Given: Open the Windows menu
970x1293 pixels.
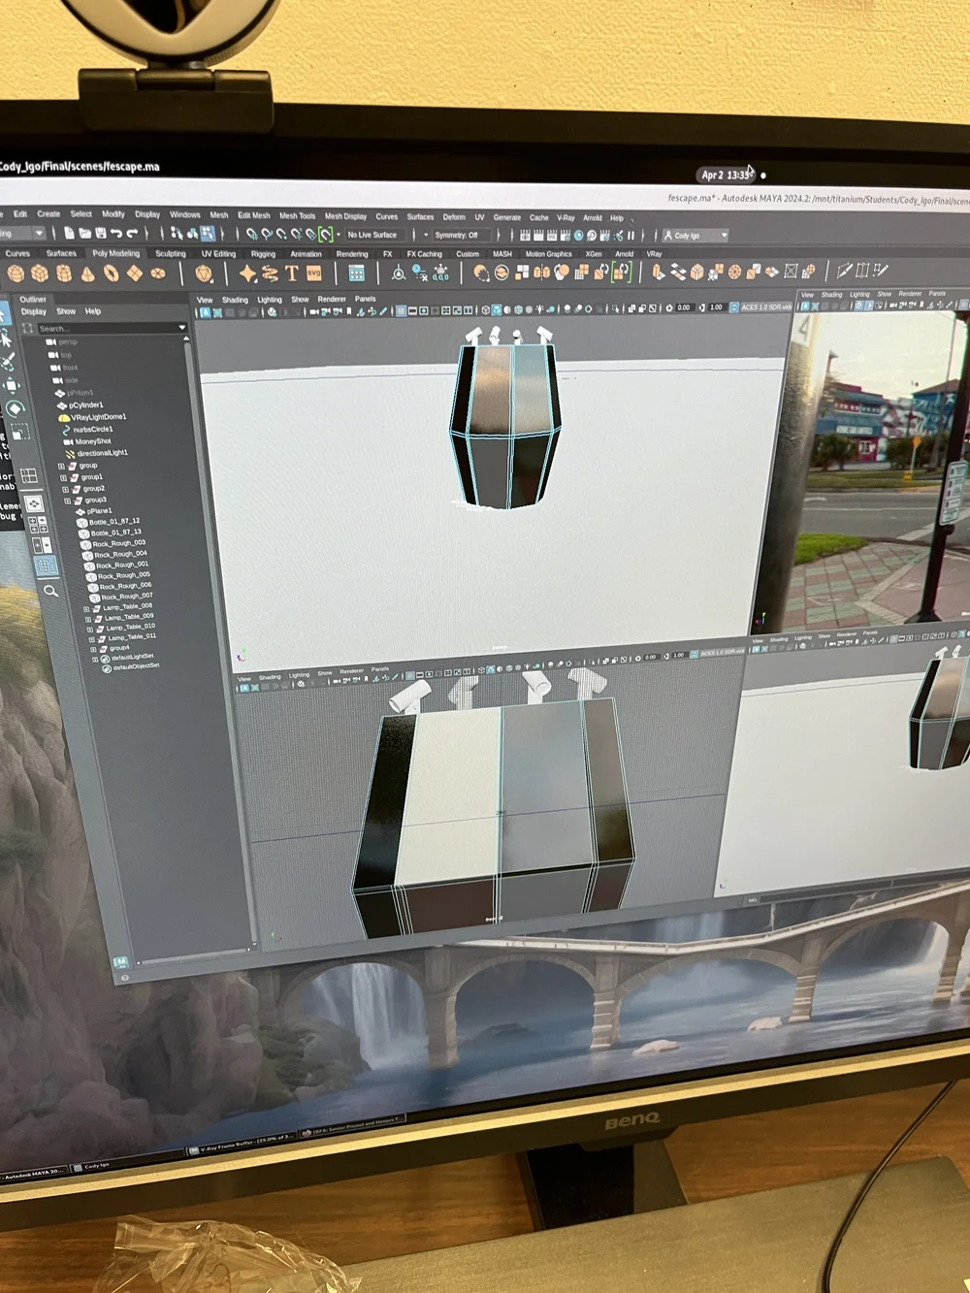Looking at the screenshot, I should (184, 214).
